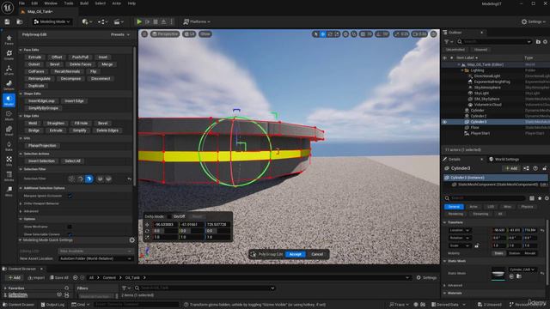Open the Attribs tools category
This screenshot has height=309, width=550.
[9, 176]
